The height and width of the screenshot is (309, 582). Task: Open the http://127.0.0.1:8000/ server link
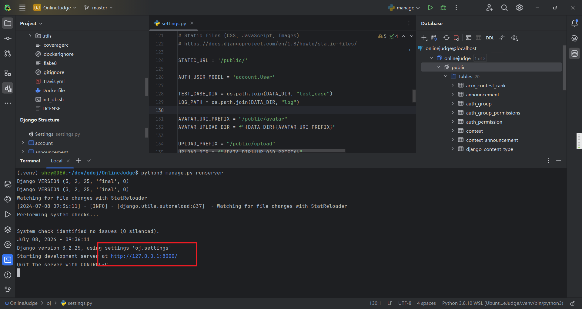coord(144,256)
